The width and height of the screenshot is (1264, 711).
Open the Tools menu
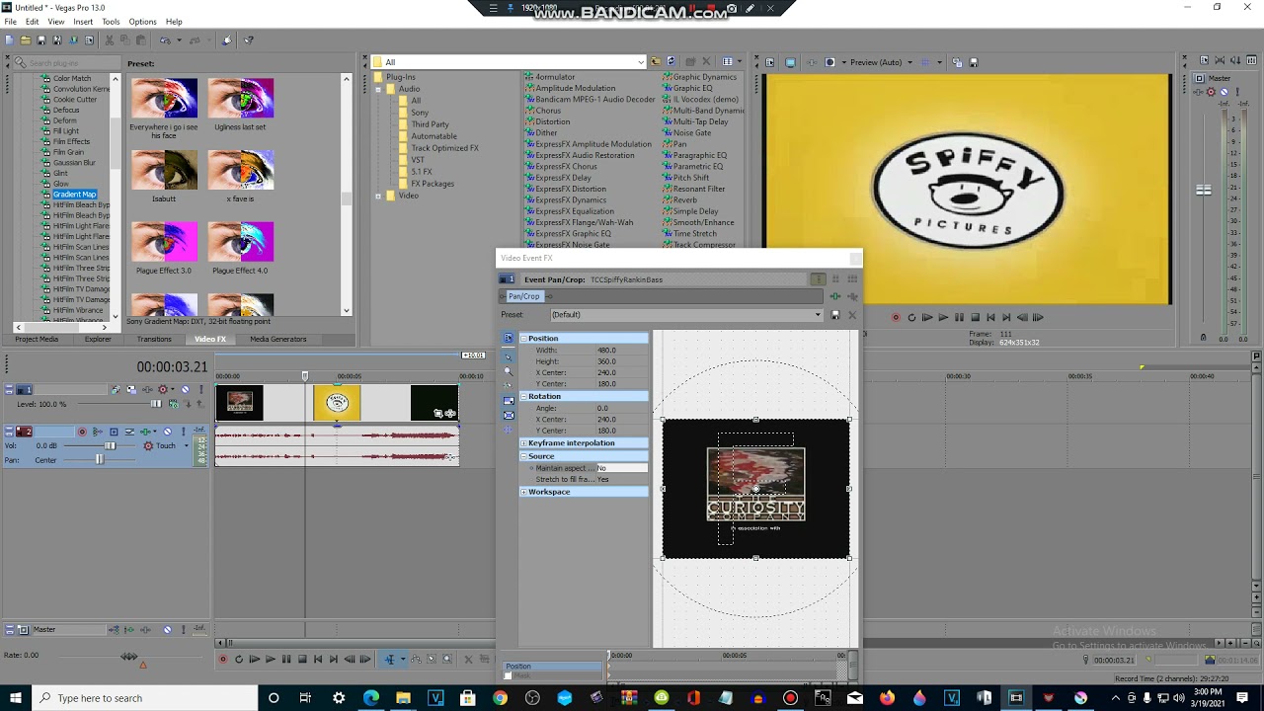tap(111, 22)
